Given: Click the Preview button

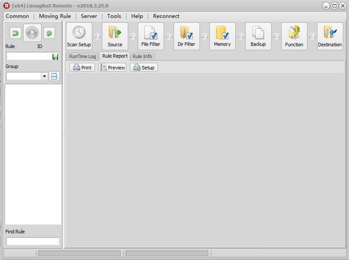Looking at the screenshot, I should coord(113,67).
